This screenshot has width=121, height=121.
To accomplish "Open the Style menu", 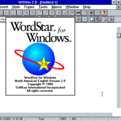I will (16, 7).
